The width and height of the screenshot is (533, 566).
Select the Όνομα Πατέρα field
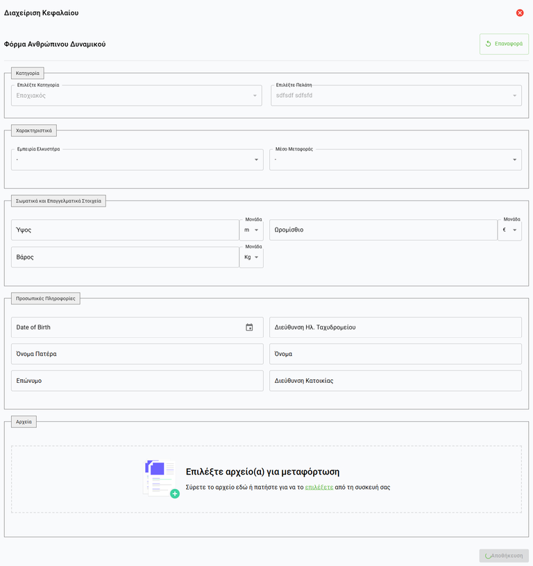(137, 354)
